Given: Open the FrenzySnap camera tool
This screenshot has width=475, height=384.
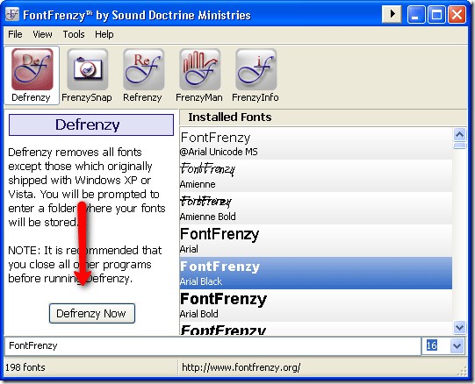Looking at the screenshot, I should (87, 75).
